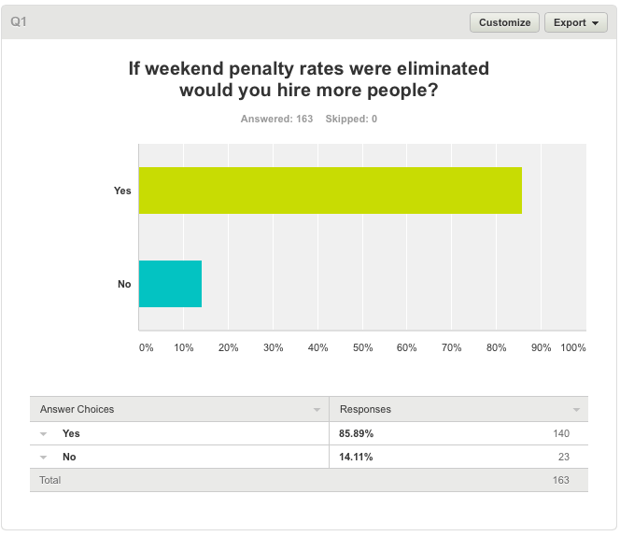
Task: Click the sort arrow in Answer Choices header
Action: tap(316, 410)
